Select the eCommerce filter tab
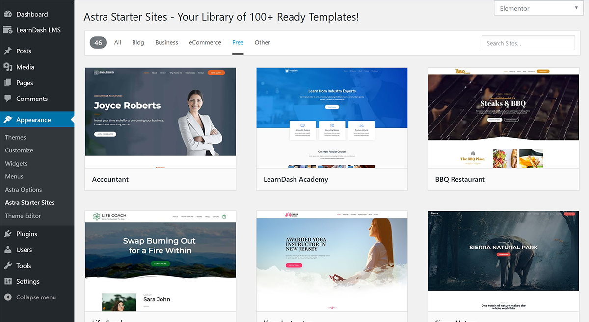Image resolution: width=589 pixels, height=322 pixels. point(205,42)
